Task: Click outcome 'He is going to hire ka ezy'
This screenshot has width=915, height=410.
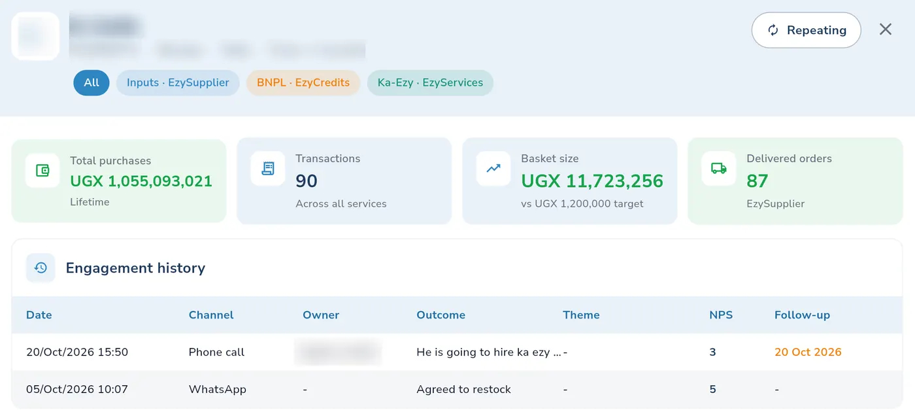Action: 489,352
